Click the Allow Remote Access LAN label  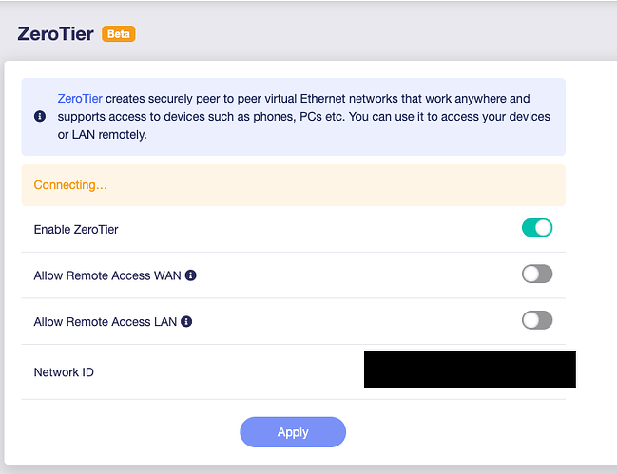pos(106,321)
